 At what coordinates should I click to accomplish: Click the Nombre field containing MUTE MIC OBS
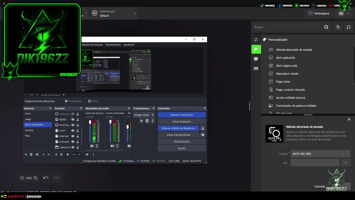point(320,154)
